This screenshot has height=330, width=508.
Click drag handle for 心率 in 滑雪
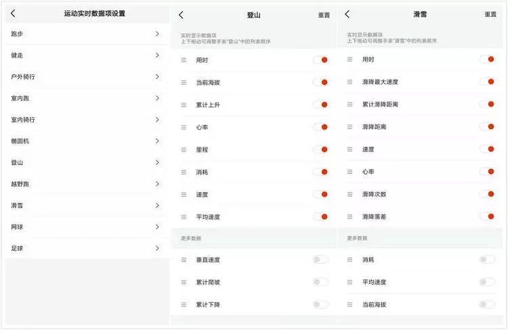[350, 172]
